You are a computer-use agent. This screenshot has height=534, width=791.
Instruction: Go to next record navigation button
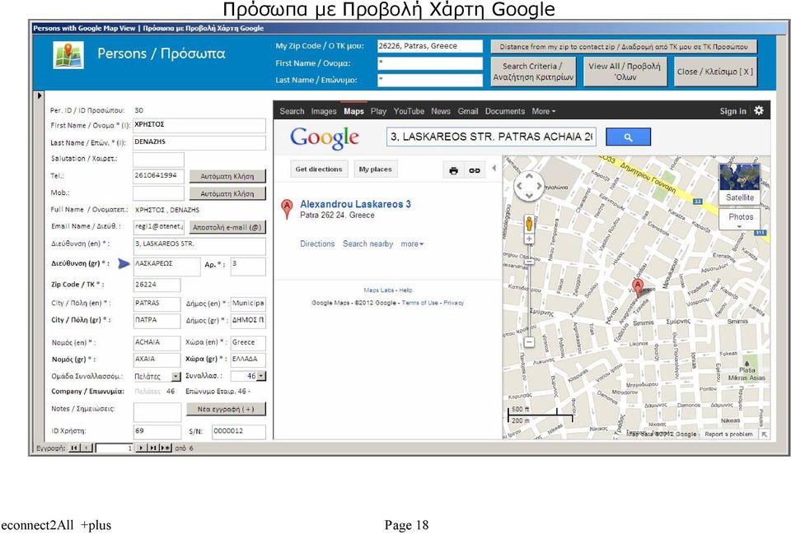tap(141, 448)
